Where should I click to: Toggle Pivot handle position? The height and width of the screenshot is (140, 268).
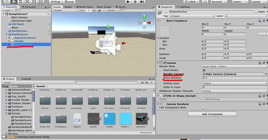tap(56, 2)
